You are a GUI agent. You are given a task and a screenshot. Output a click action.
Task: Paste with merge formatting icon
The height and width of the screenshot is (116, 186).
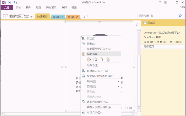(95, 60)
